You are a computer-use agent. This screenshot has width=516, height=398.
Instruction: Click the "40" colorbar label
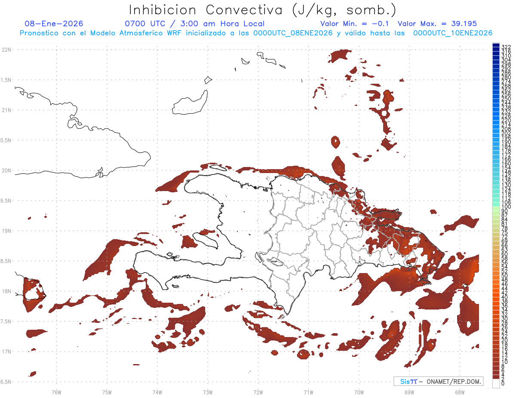(x=504, y=297)
